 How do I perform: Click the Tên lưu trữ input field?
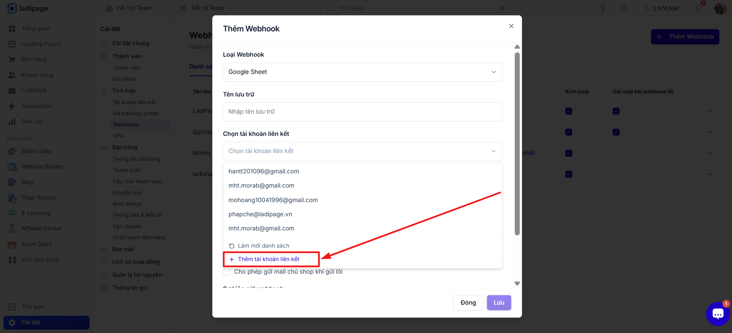(x=363, y=112)
